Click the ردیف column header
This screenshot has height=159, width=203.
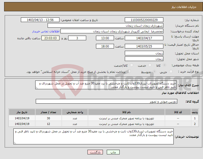(x=195, y=112)
